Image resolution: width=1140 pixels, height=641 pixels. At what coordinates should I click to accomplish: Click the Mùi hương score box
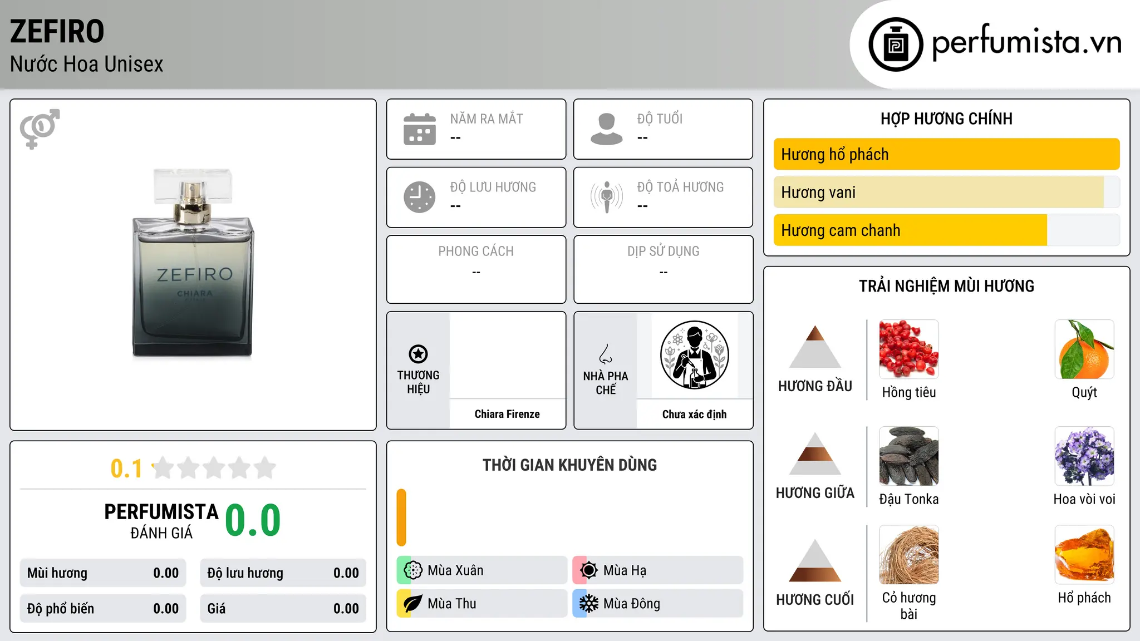point(103,573)
